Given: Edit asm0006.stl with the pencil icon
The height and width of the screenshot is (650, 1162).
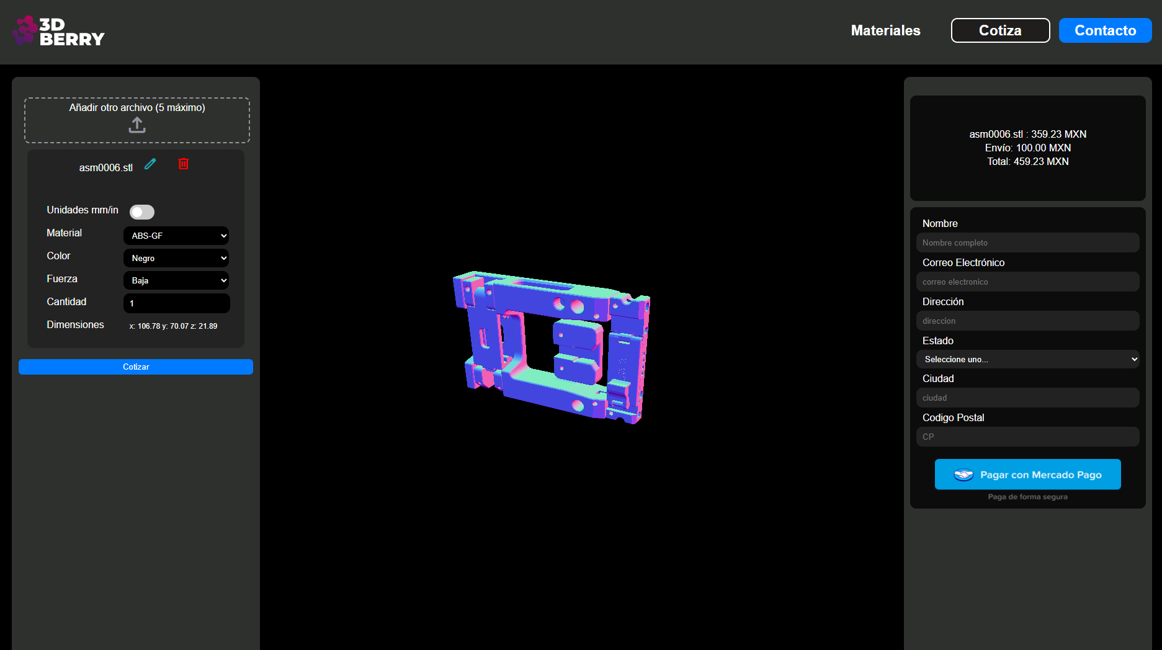Looking at the screenshot, I should pyautogui.click(x=150, y=164).
